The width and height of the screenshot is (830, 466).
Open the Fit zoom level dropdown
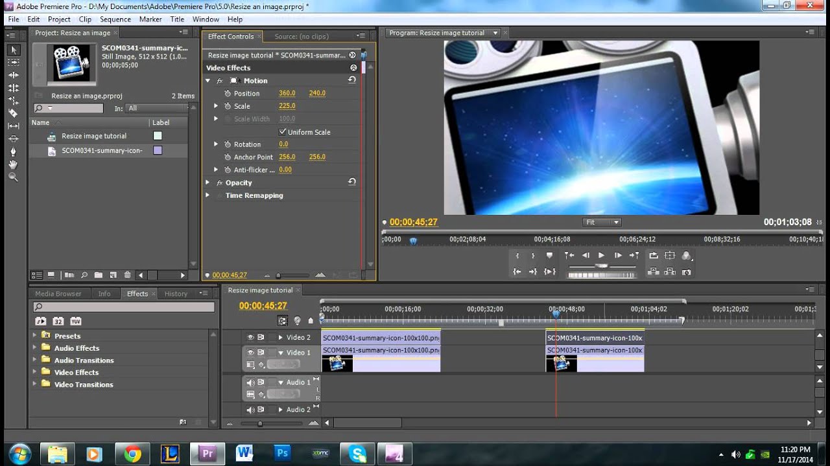pyautogui.click(x=602, y=222)
